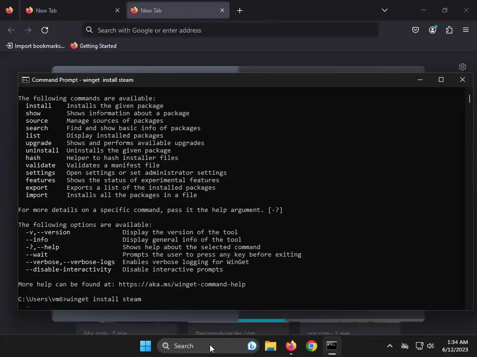This screenshot has height=357, width=477.
Task: Click the magnifier icon in the address bar
Action: coord(89,30)
